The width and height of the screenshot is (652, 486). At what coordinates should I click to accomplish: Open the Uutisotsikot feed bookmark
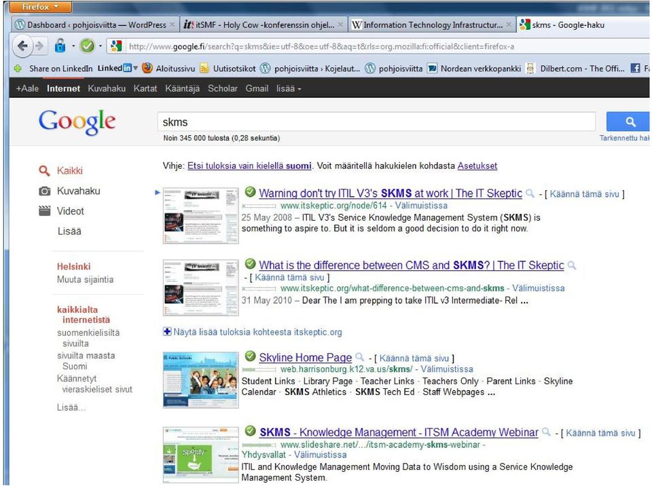tap(228, 69)
